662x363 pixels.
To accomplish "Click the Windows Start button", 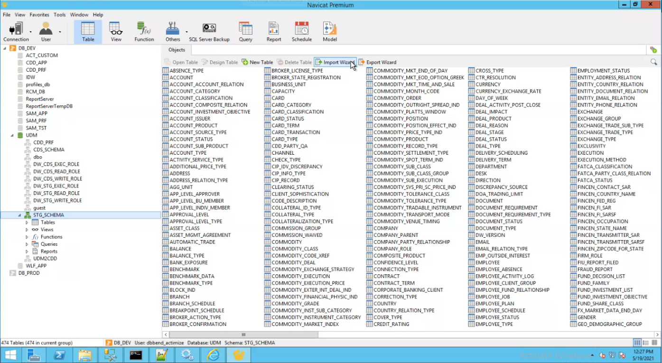I will [x=10, y=354].
